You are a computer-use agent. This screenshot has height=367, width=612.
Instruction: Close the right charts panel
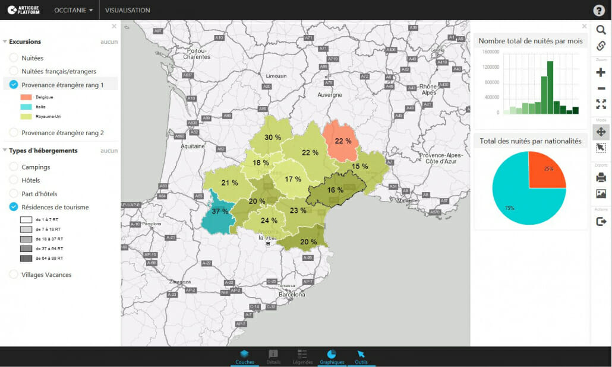[x=584, y=26]
